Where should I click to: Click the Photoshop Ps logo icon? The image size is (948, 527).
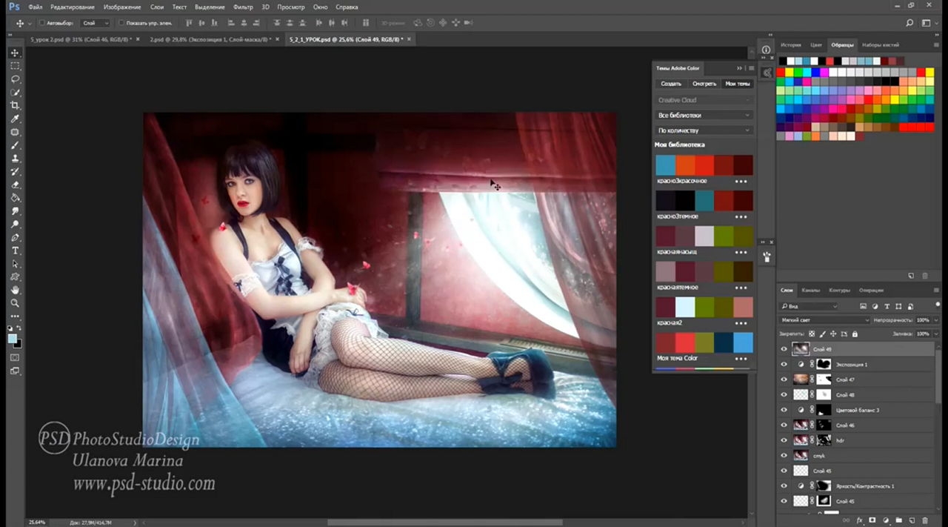click(x=14, y=7)
